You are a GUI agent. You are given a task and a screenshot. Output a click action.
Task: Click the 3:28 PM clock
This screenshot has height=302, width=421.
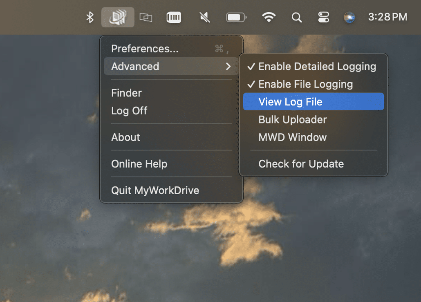tap(387, 17)
